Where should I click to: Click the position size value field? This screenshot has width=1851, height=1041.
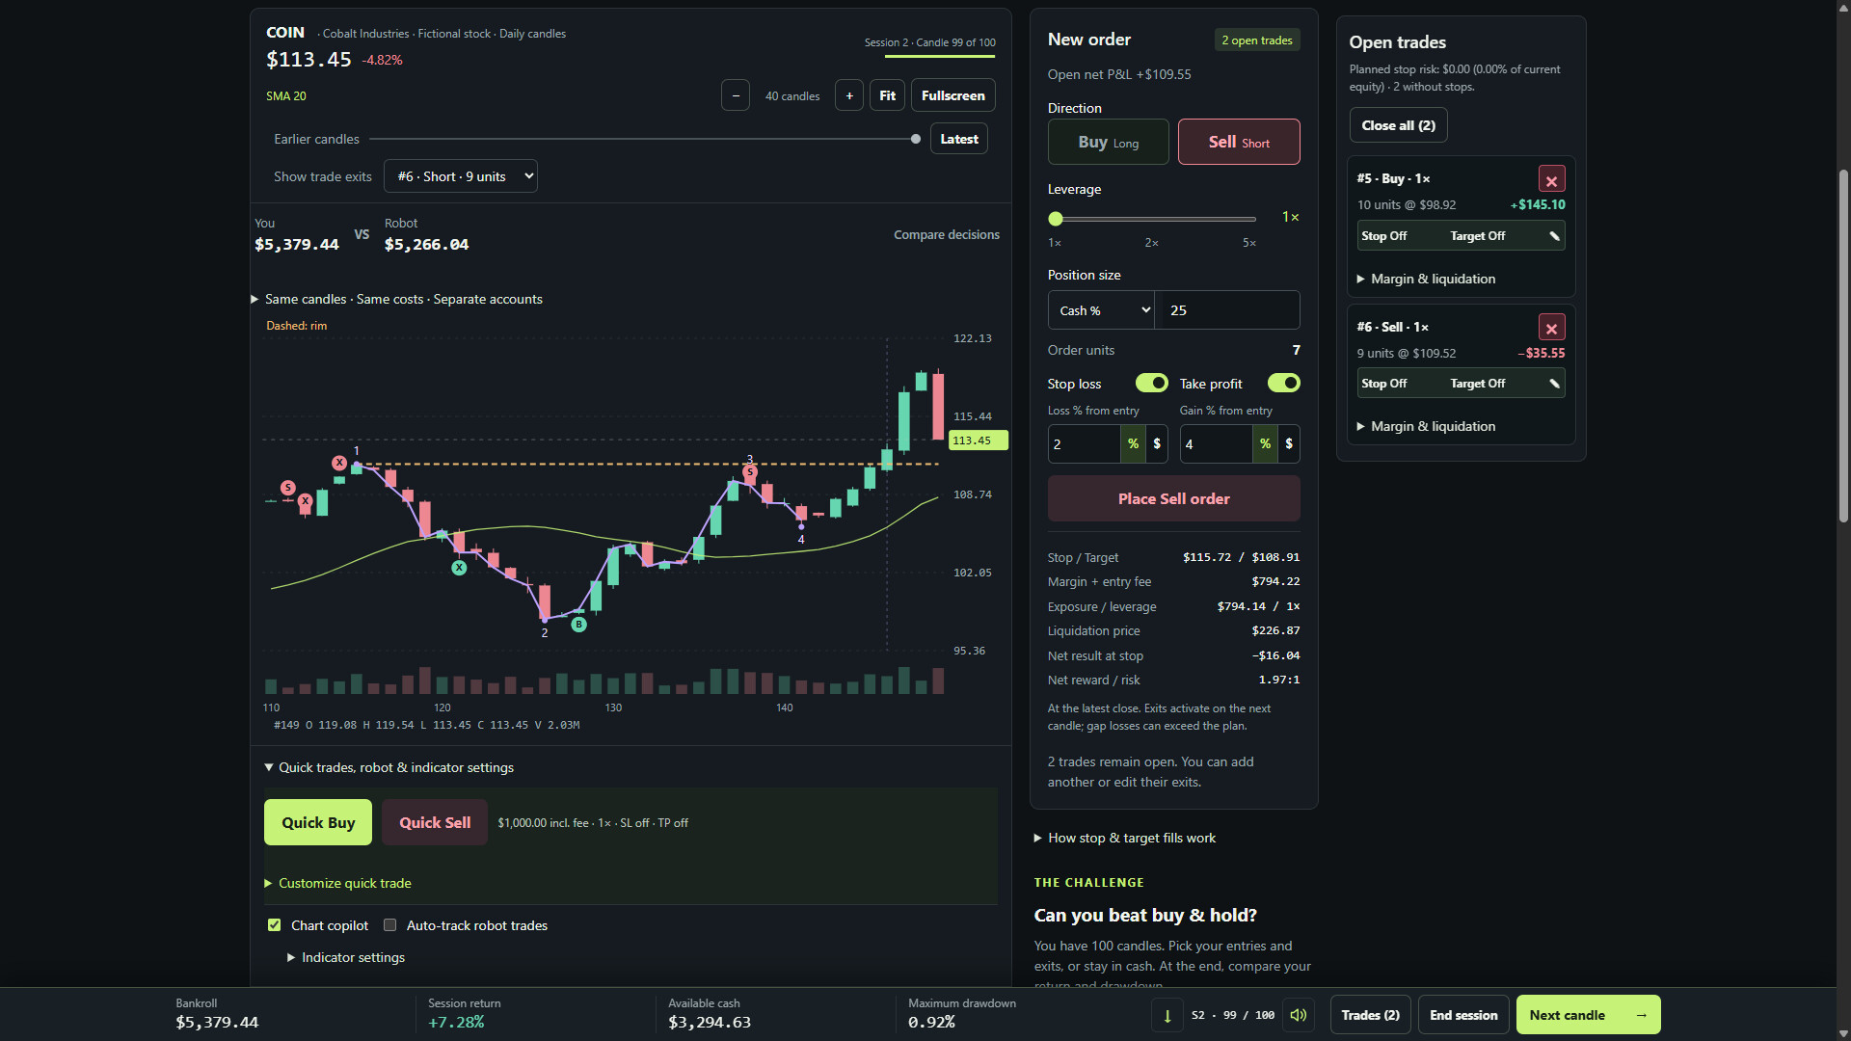tap(1227, 310)
